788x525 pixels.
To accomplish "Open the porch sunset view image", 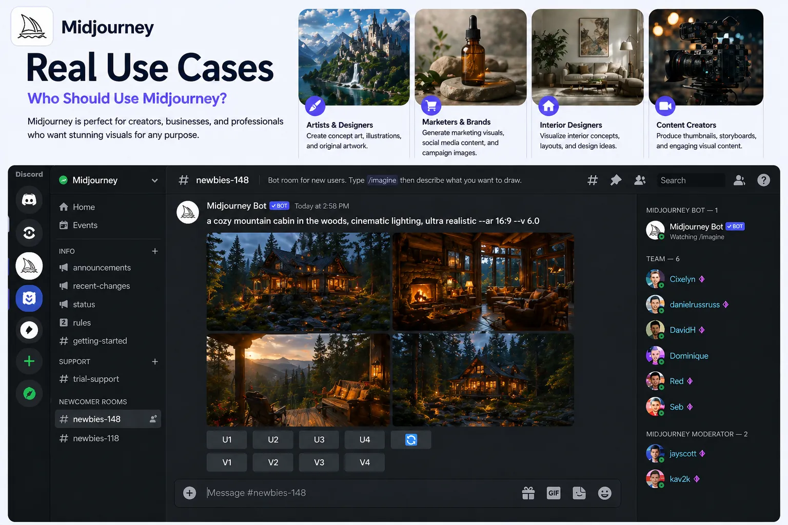I will point(298,380).
